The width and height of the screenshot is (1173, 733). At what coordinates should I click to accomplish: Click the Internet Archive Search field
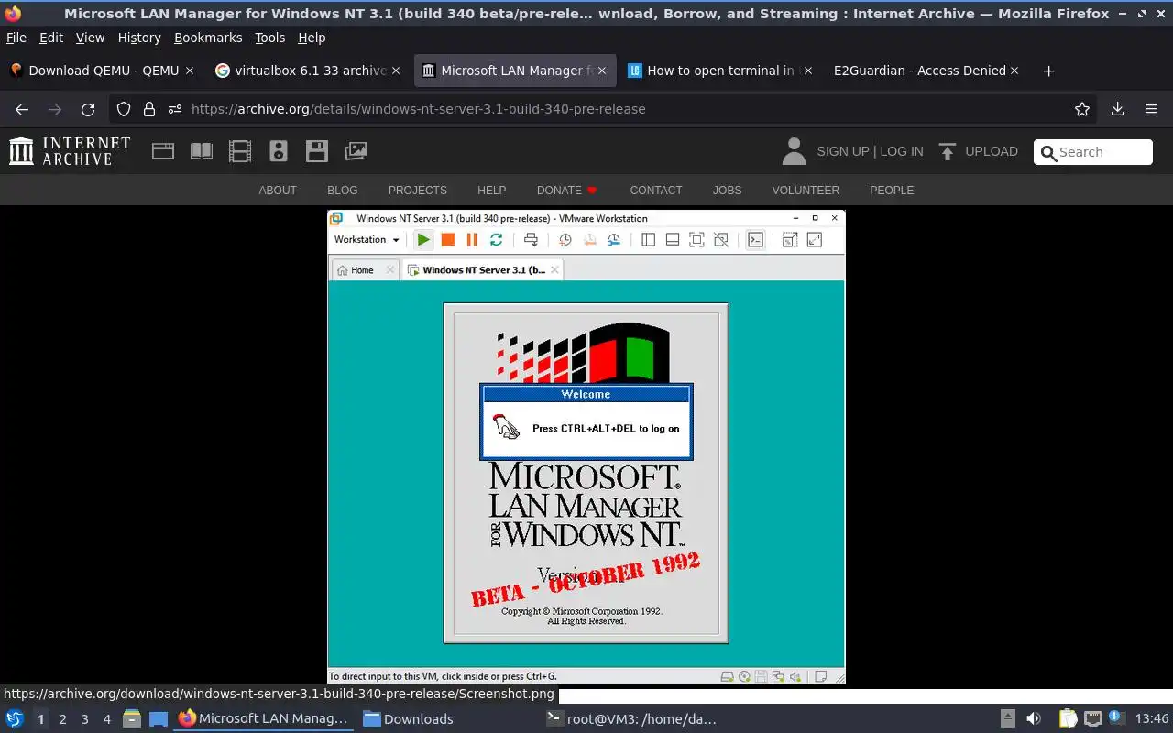[1093, 152]
